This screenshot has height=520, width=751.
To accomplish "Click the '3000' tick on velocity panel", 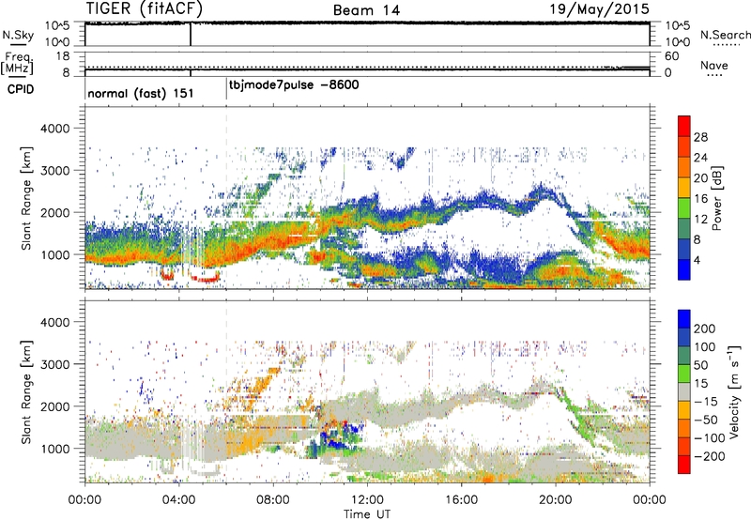I will pos(54,364).
